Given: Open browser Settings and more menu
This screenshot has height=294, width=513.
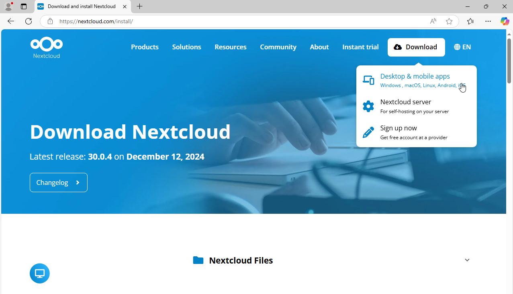Looking at the screenshot, I should click(x=488, y=21).
